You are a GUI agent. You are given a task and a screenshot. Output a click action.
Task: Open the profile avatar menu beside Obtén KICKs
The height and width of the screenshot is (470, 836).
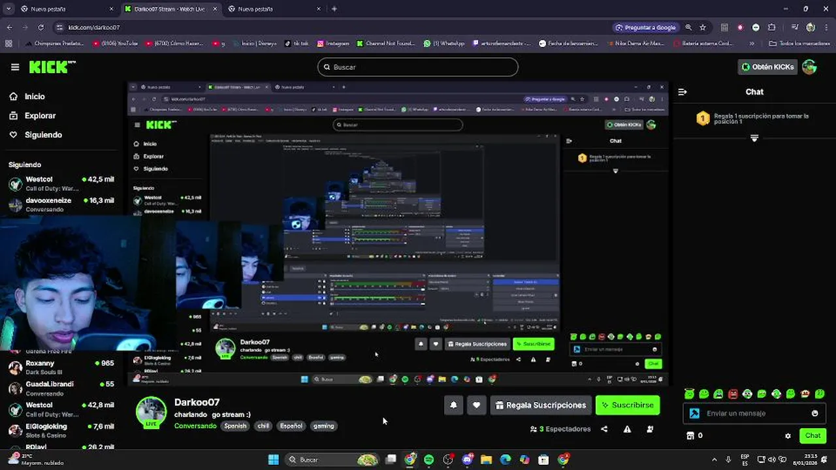coord(809,67)
